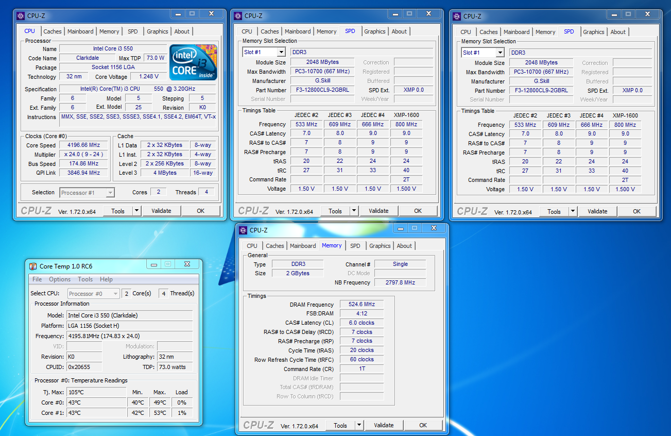Click the CPU-Z icon in the Memory tab window's title bar

click(x=243, y=230)
